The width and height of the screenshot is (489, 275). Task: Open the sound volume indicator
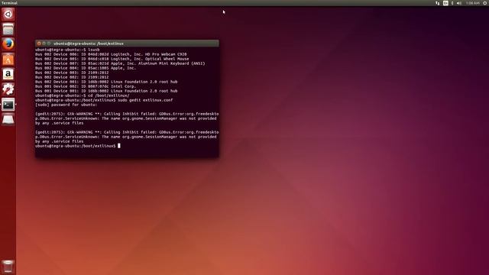(x=459, y=3)
